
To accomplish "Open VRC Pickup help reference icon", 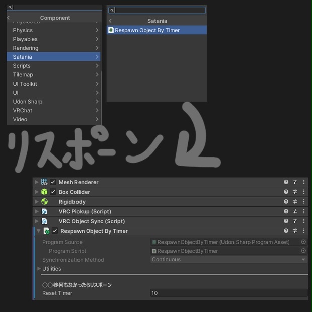I will tap(286, 211).
